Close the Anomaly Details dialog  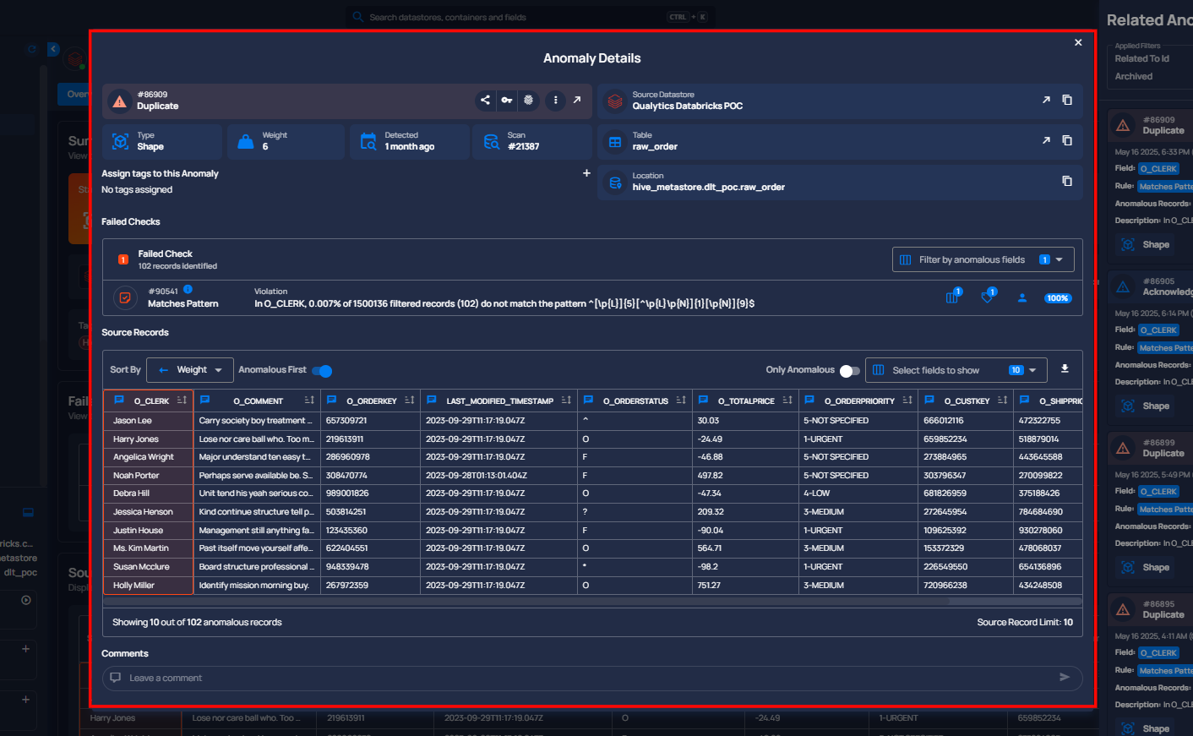[x=1078, y=42]
